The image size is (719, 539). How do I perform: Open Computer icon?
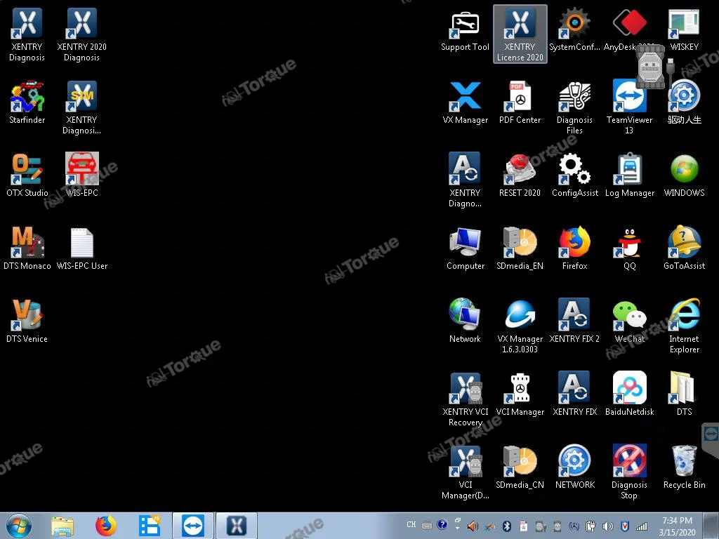465,248
